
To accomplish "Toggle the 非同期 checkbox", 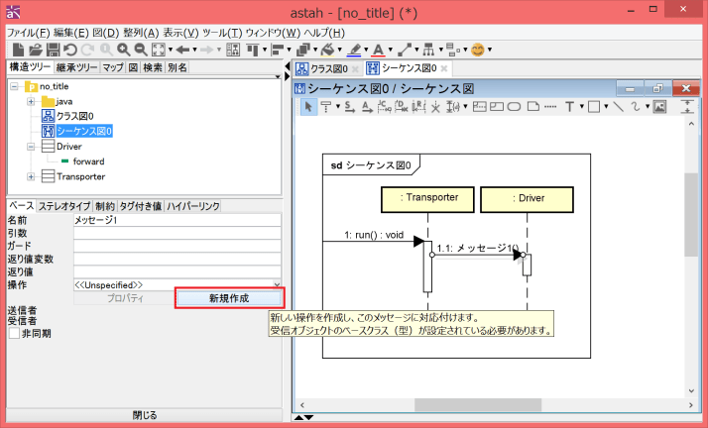I will tap(14, 333).
